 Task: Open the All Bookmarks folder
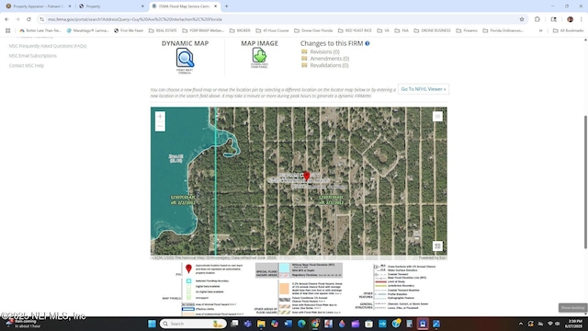click(568, 30)
